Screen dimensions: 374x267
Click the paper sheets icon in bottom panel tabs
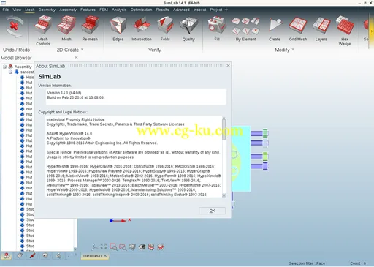(20, 256)
